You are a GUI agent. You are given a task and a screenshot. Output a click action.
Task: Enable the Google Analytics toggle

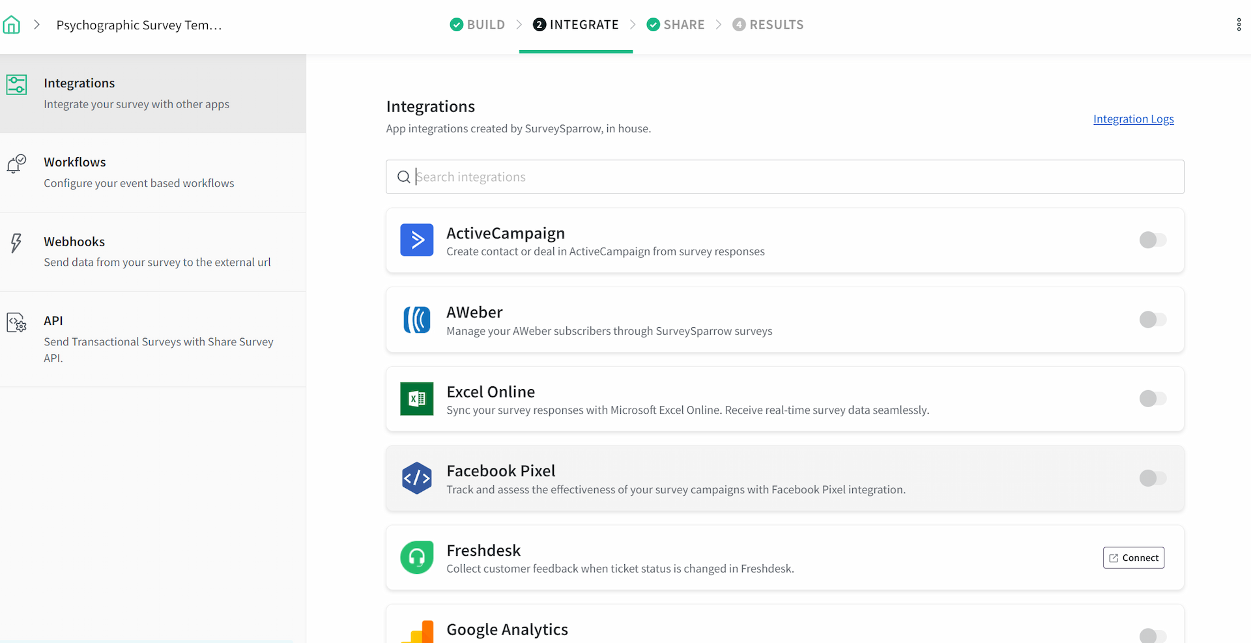pos(1152,635)
